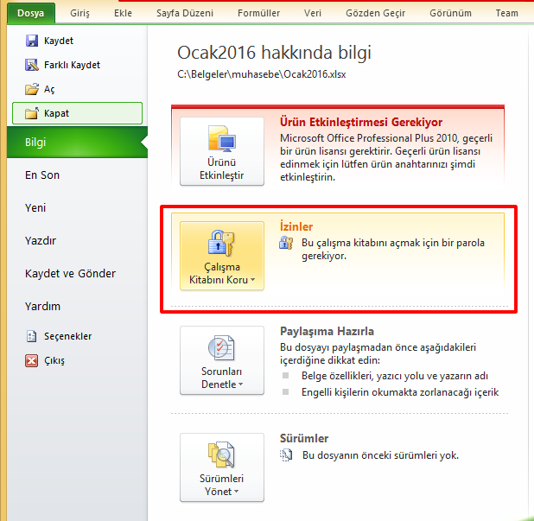Click the Sürümleri Yönet button label
The width and height of the screenshot is (534, 521).
(x=221, y=485)
